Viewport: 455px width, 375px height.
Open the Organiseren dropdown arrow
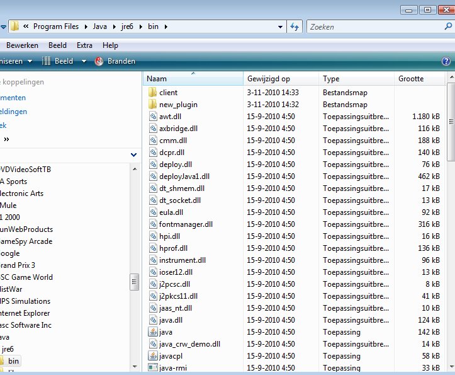coord(30,61)
